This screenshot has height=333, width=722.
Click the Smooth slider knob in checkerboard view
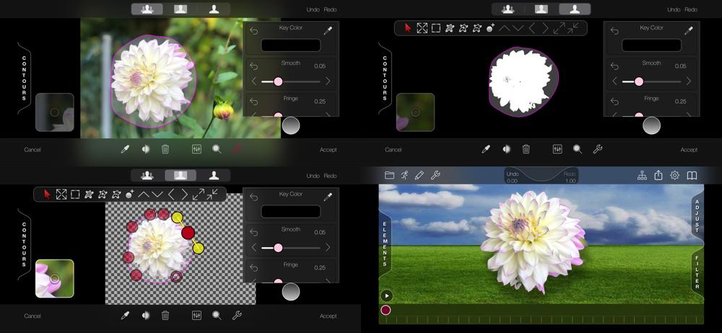click(x=278, y=247)
